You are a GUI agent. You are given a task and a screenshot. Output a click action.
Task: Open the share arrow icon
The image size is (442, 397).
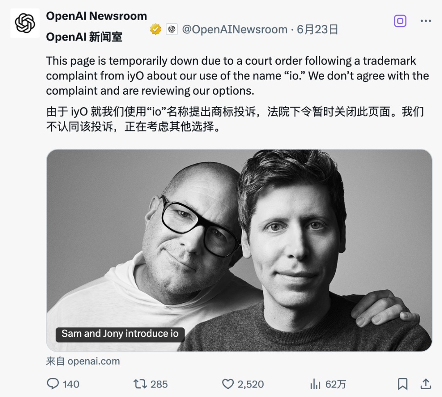pyautogui.click(x=426, y=384)
